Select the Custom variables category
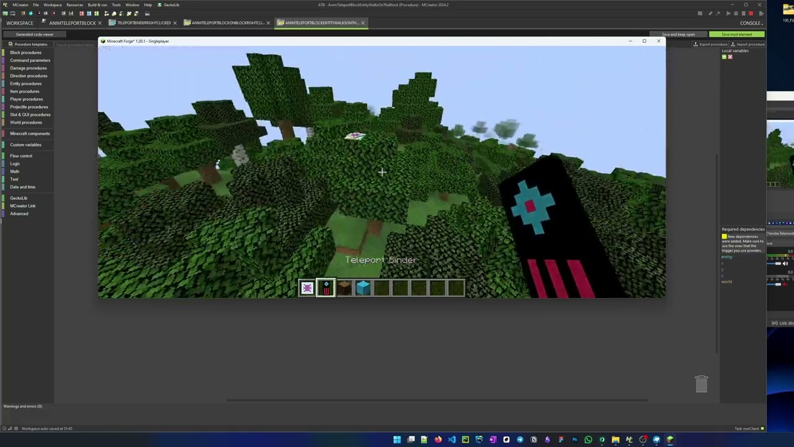The height and width of the screenshot is (447, 794). click(x=25, y=145)
